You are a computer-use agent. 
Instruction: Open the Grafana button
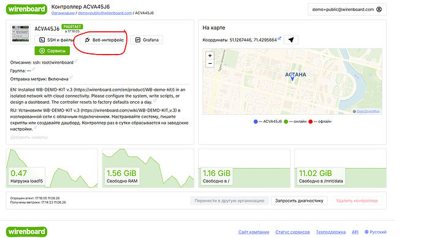tap(147, 40)
